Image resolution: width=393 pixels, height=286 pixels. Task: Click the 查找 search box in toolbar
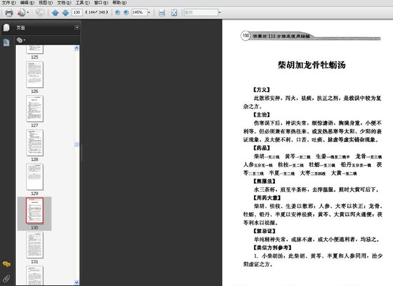pos(200,12)
